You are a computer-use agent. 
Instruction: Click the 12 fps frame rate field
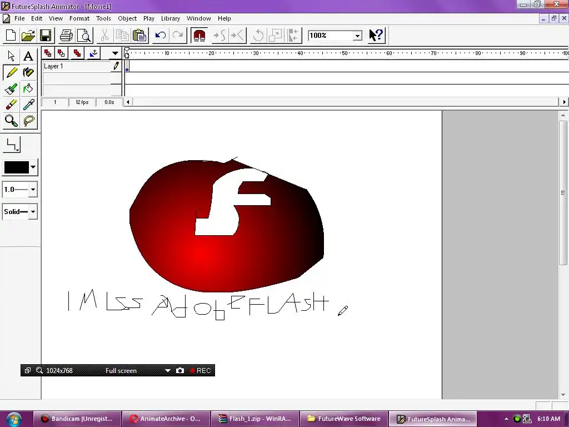coord(82,102)
